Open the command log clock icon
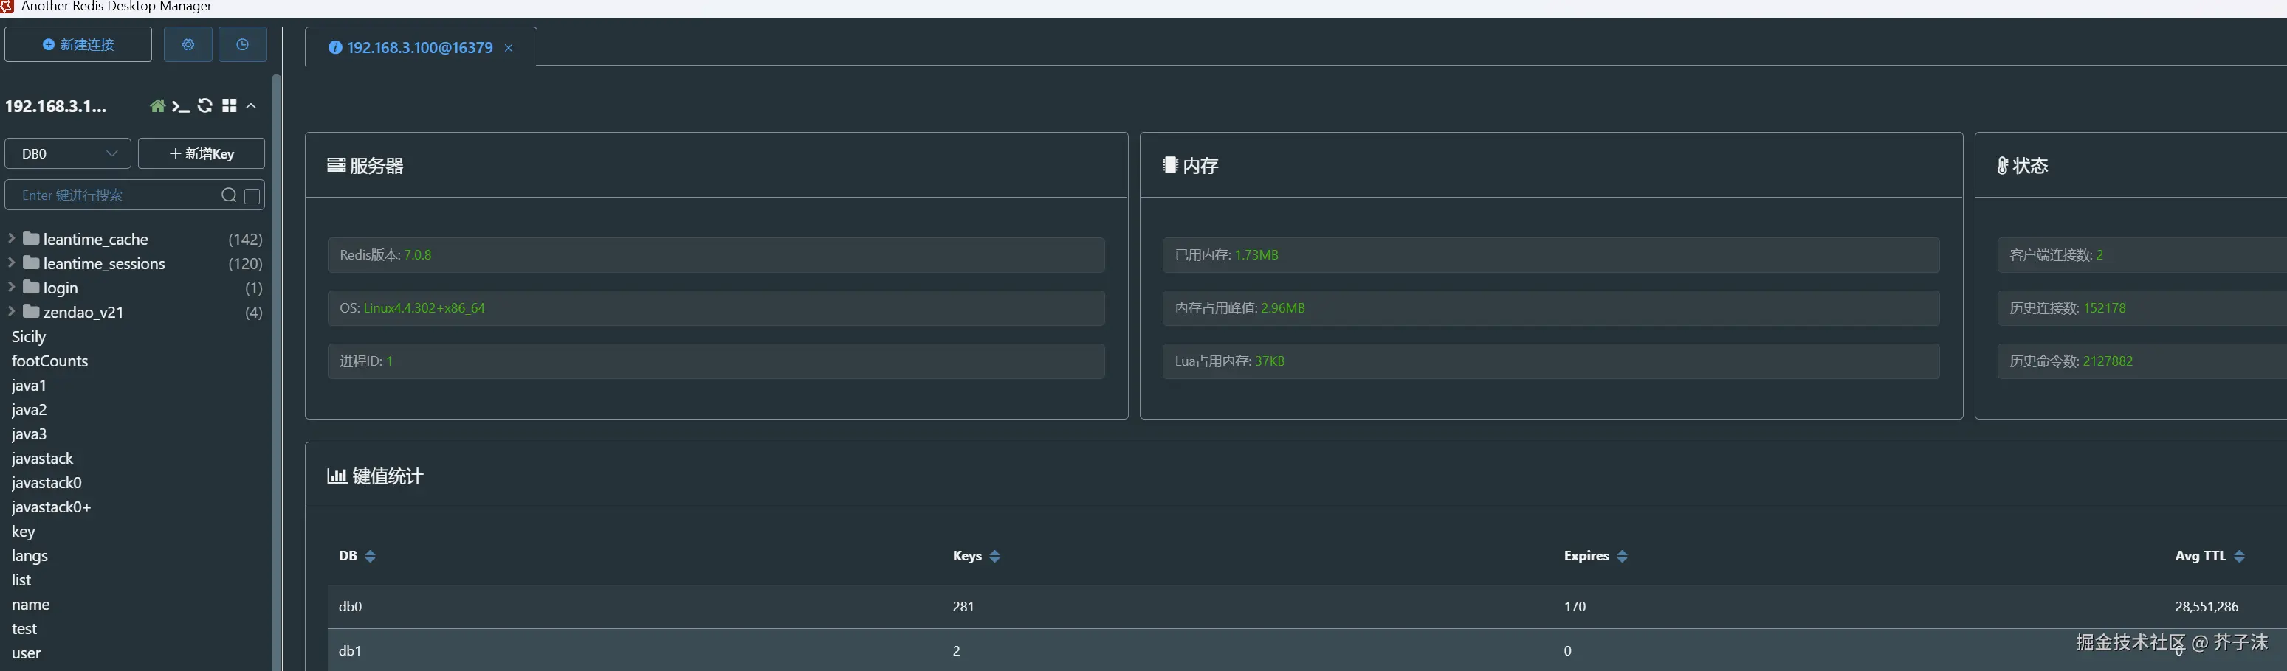Viewport: 2287px width, 671px height. [x=241, y=44]
